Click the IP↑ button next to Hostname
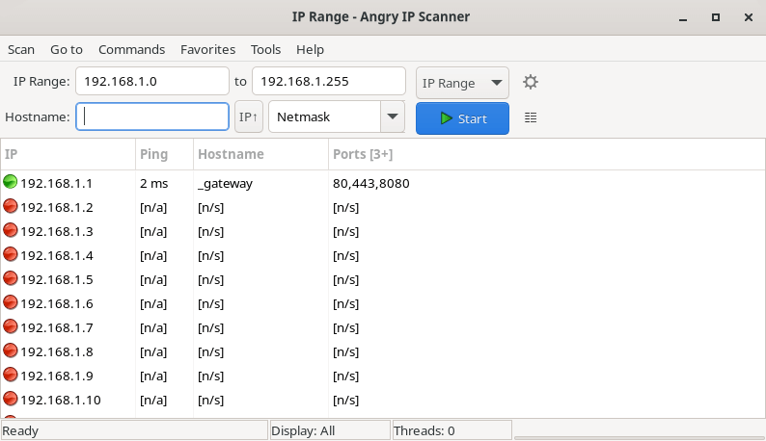Viewport: 766px width, 441px height. (249, 117)
